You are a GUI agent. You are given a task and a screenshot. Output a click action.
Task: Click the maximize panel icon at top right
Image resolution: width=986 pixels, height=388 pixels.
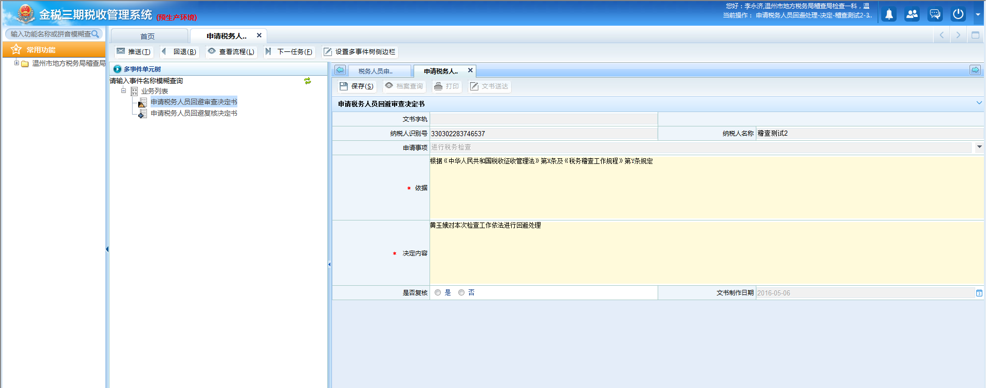point(975,35)
